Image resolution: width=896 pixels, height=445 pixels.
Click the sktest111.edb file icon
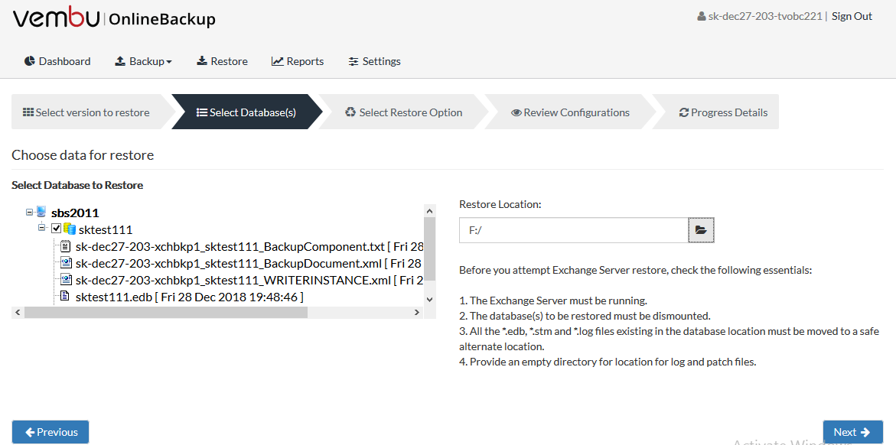tap(66, 297)
